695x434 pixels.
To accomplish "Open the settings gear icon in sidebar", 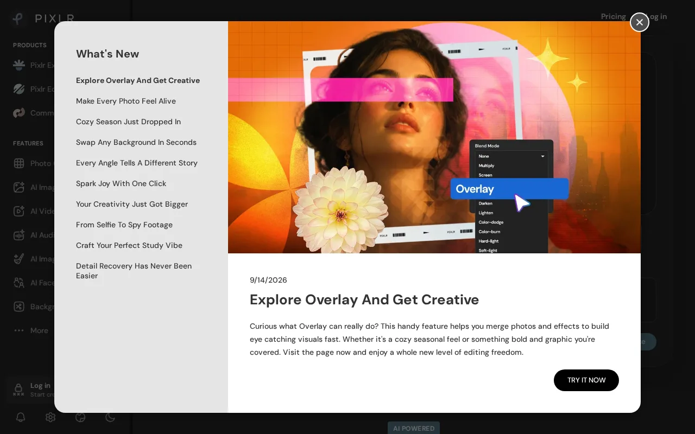I will coord(50,417).
